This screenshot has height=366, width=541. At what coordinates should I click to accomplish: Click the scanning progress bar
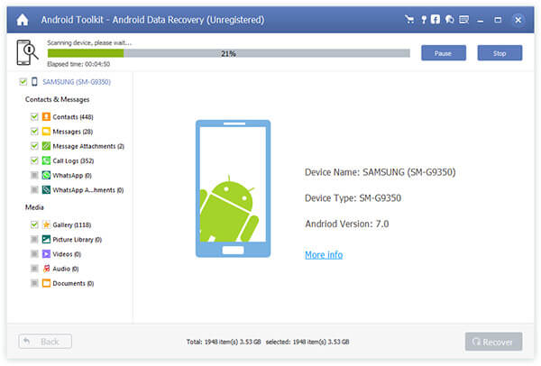click(228, 53)
